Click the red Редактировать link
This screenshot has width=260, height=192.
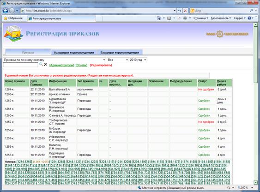click(101, 65)
